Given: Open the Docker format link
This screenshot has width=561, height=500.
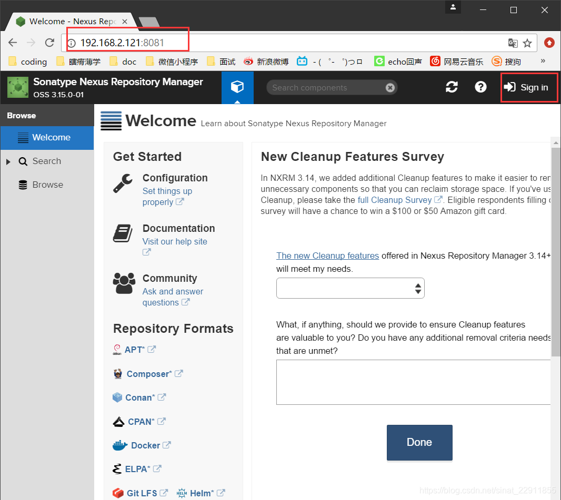Looking at the screenshot, I should [145, 445].
